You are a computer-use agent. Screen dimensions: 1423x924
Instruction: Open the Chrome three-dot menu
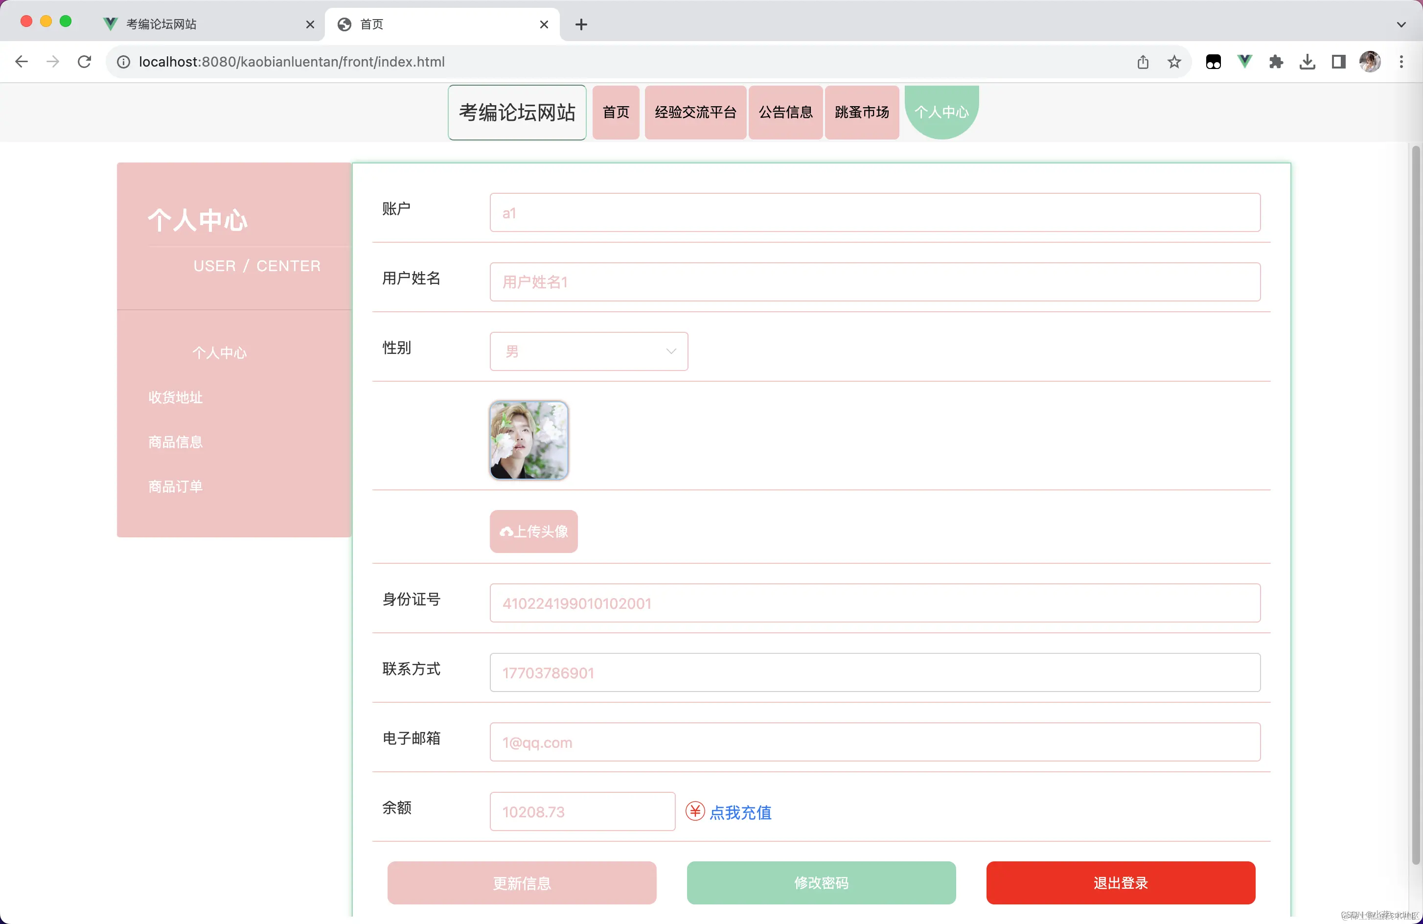[1401, 62]
